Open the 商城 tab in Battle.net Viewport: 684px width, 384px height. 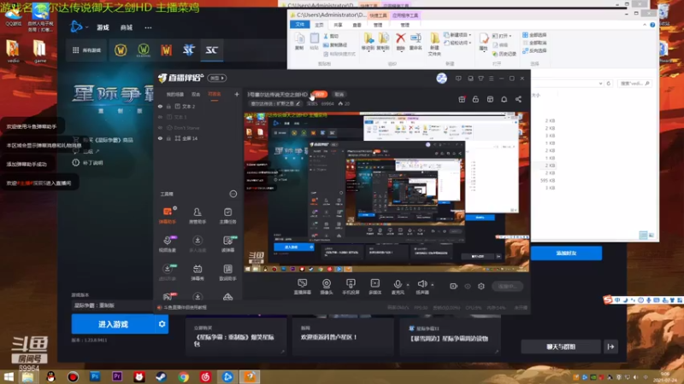point(127,27)
